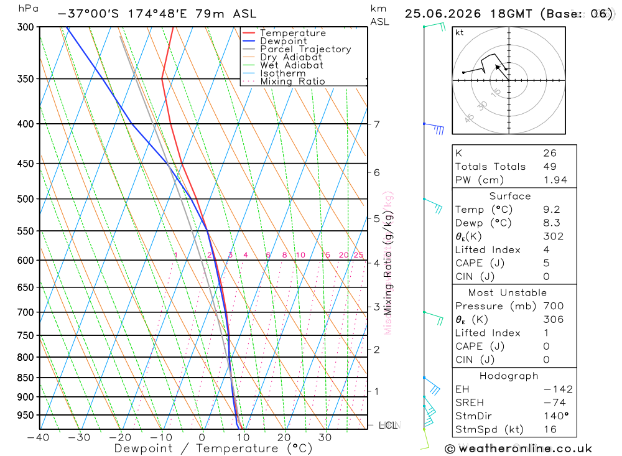Click the 30 temperature axis label
Screen dimensions: 622x456
[x=325, y=437]
